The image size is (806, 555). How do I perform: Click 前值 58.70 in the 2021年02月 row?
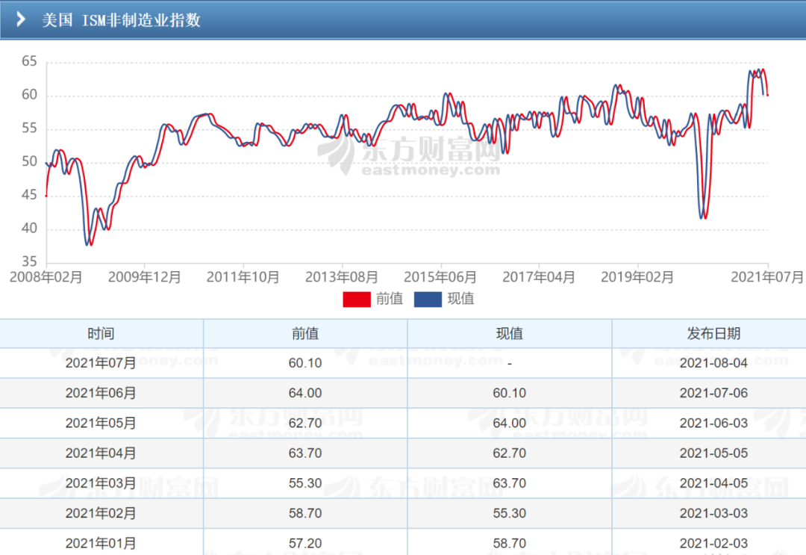click(x=305, y=513)
